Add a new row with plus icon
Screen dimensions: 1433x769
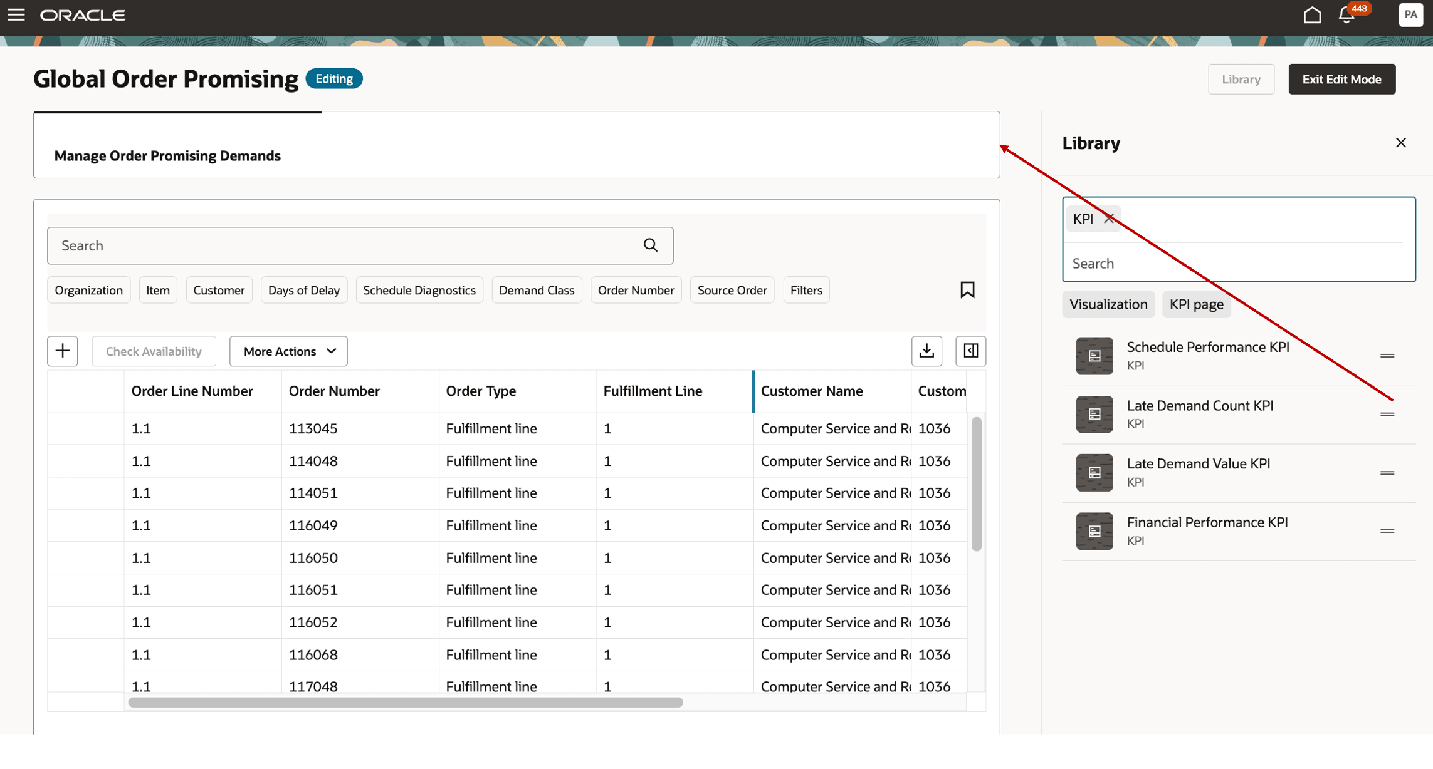63,351
